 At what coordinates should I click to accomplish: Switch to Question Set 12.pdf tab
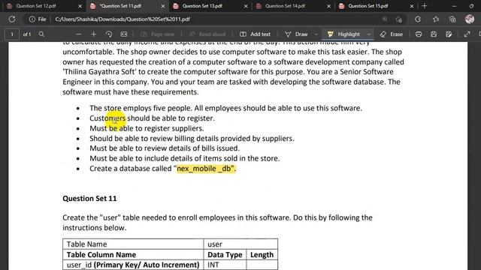click(x=44, y=6)
